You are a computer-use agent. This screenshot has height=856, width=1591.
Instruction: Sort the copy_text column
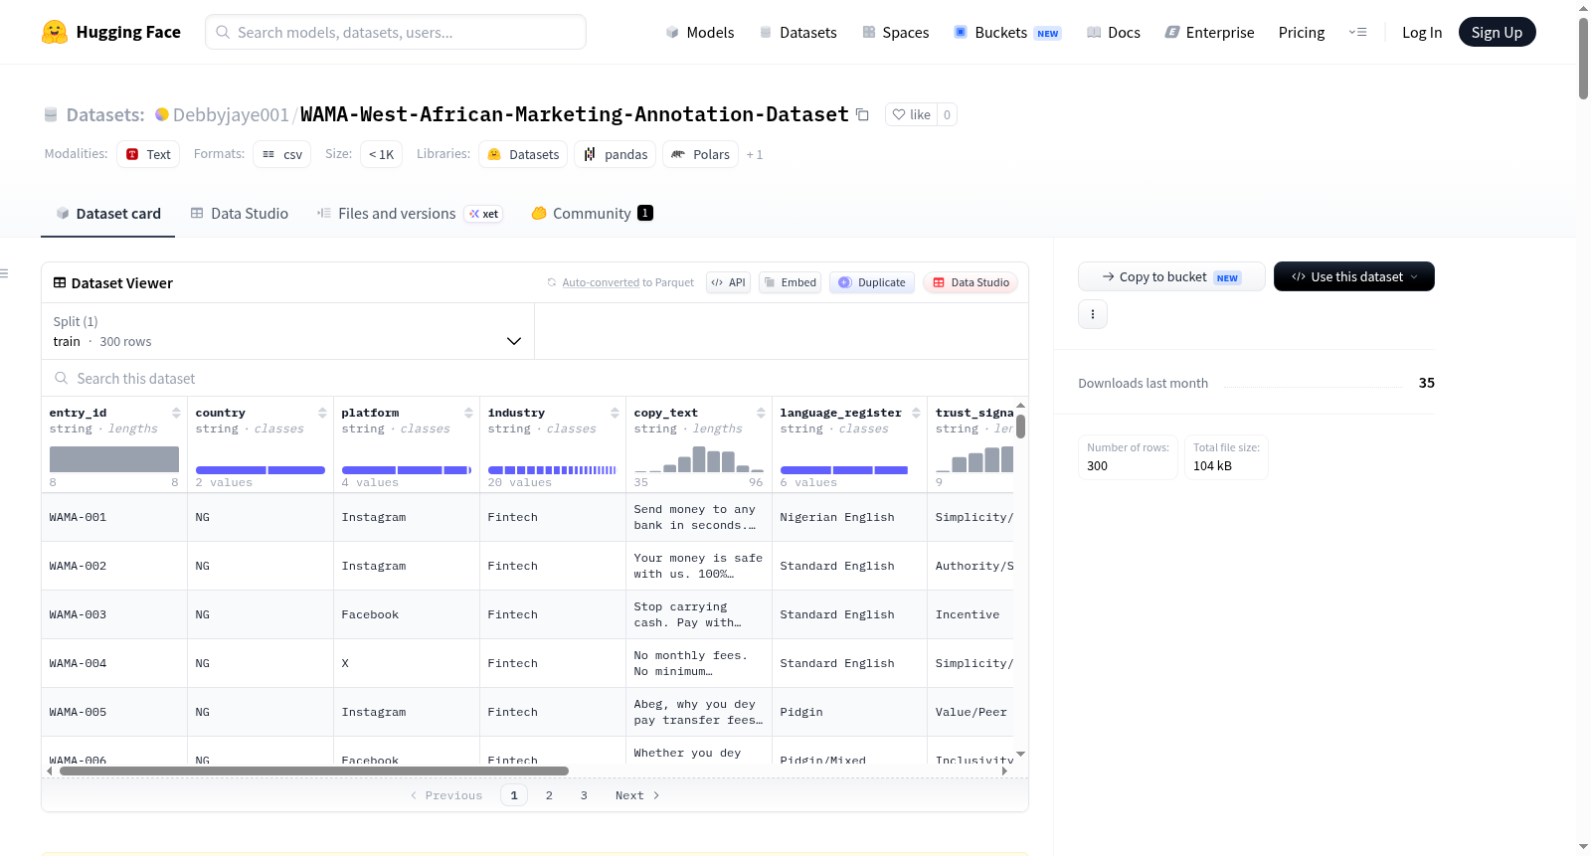[761, 413]
